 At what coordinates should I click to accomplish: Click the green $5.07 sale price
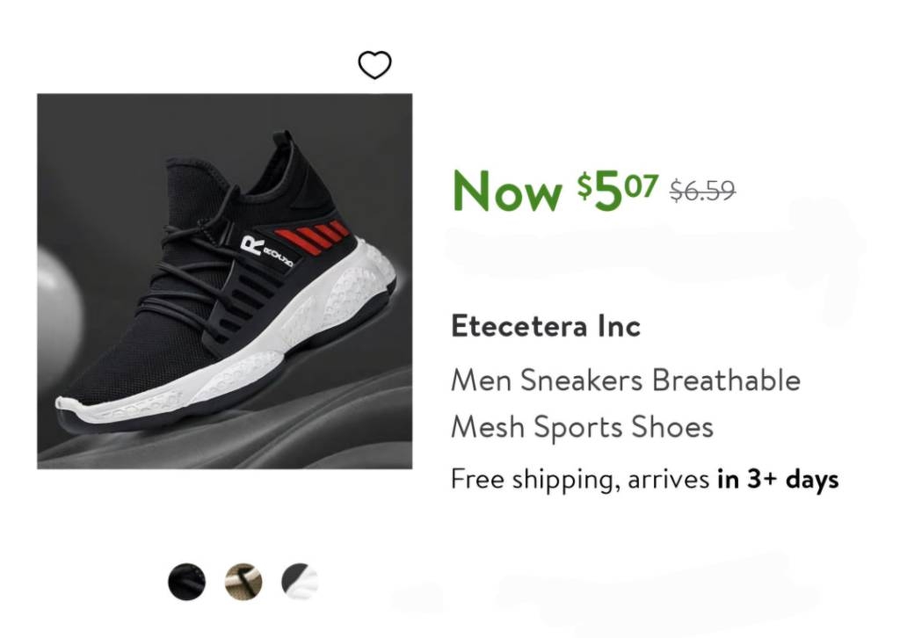coord(617,189)
